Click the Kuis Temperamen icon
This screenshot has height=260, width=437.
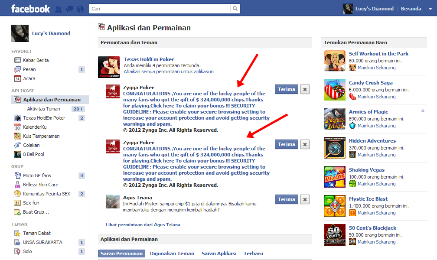point(17,136)
